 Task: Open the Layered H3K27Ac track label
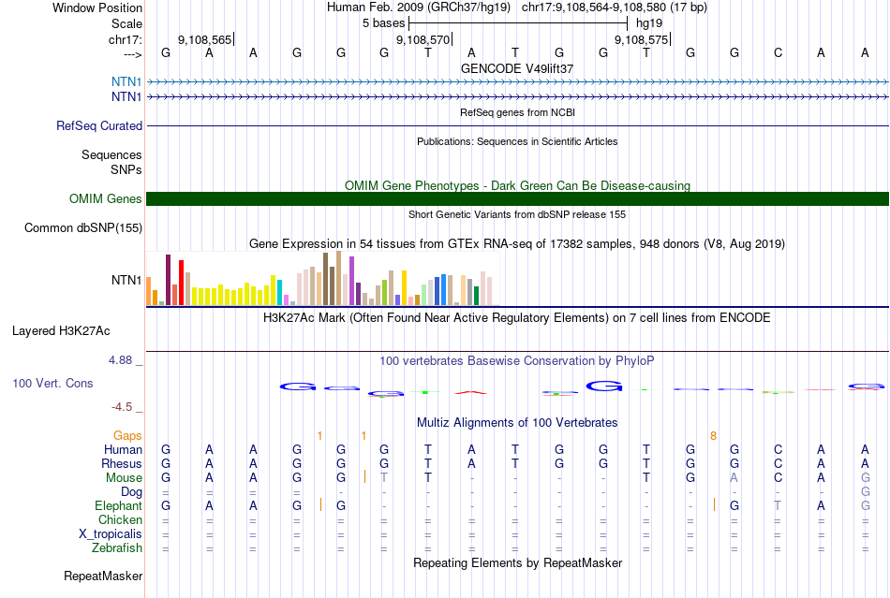tap(61, 331)
